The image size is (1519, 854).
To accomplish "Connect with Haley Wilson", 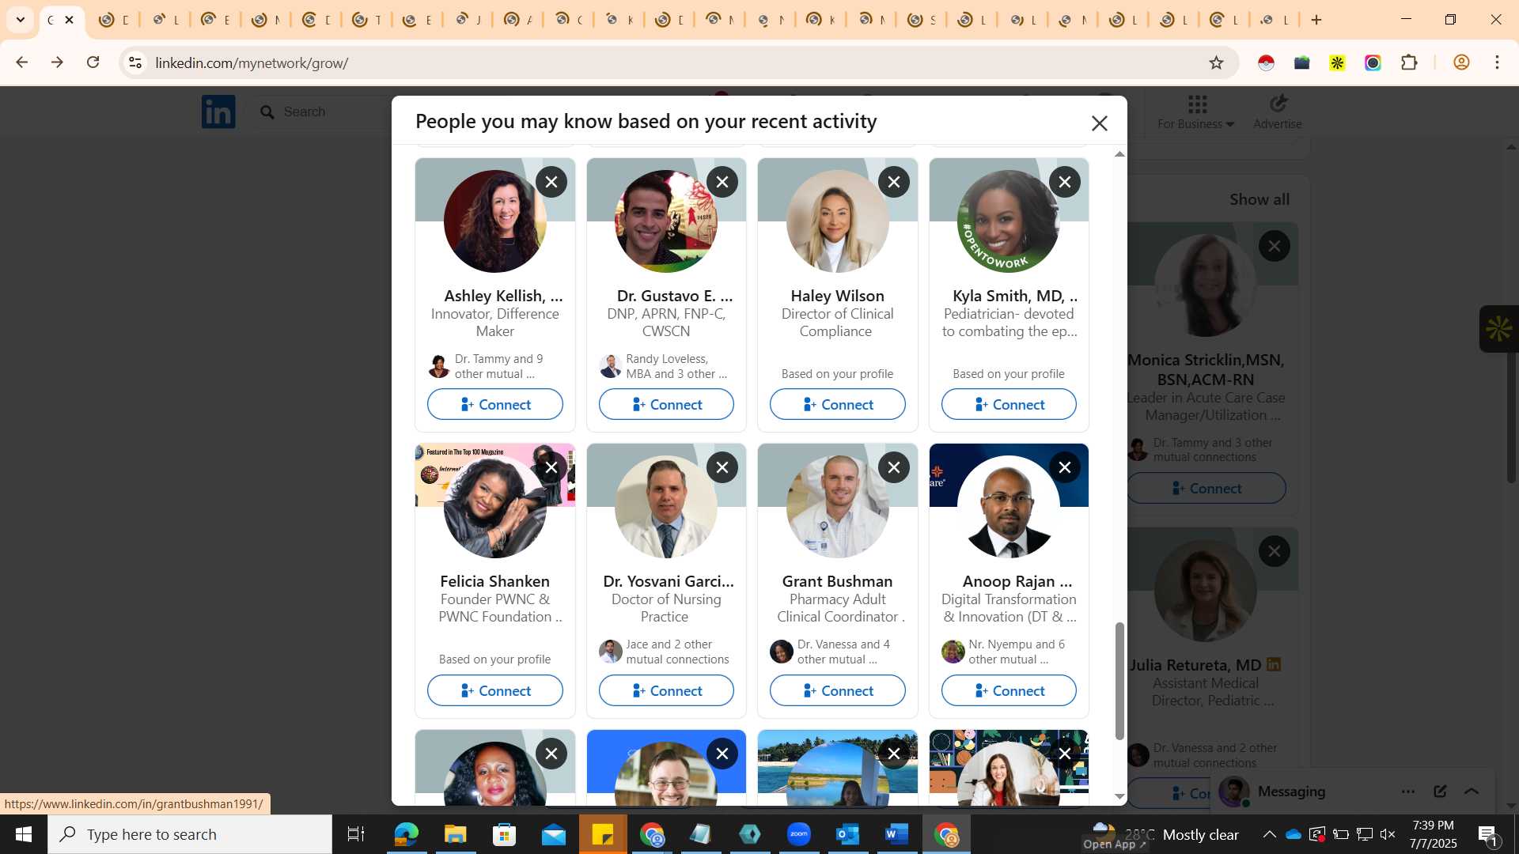I will coord(837,404).
